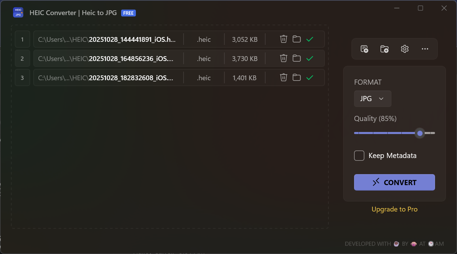Viewport: 457px width, 254px height.
Task: Delete the second file 20251028_164856236
Action: click(x=283, y=59)
